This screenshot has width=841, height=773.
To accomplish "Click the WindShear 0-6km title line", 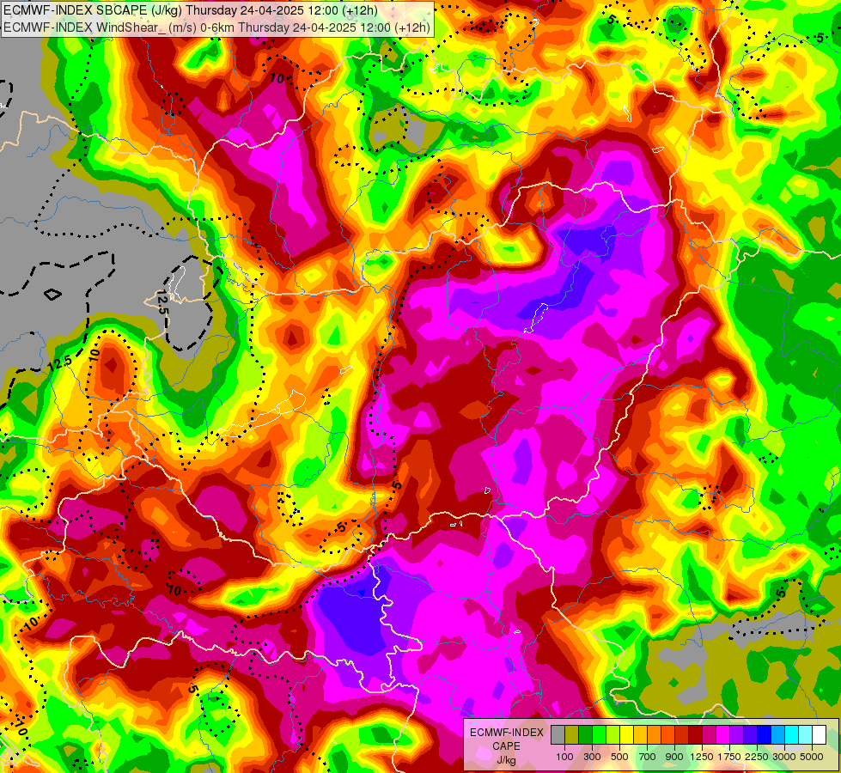I will coord(216,27).
